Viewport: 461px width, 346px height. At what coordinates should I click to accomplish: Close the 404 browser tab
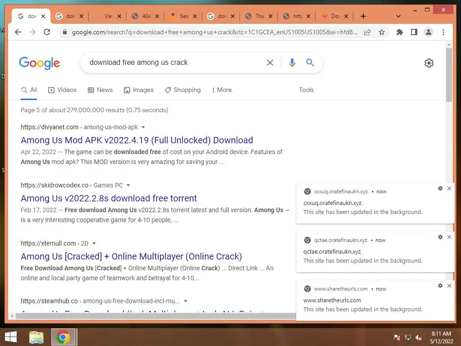pyautogui.click(x=157, y=16)
